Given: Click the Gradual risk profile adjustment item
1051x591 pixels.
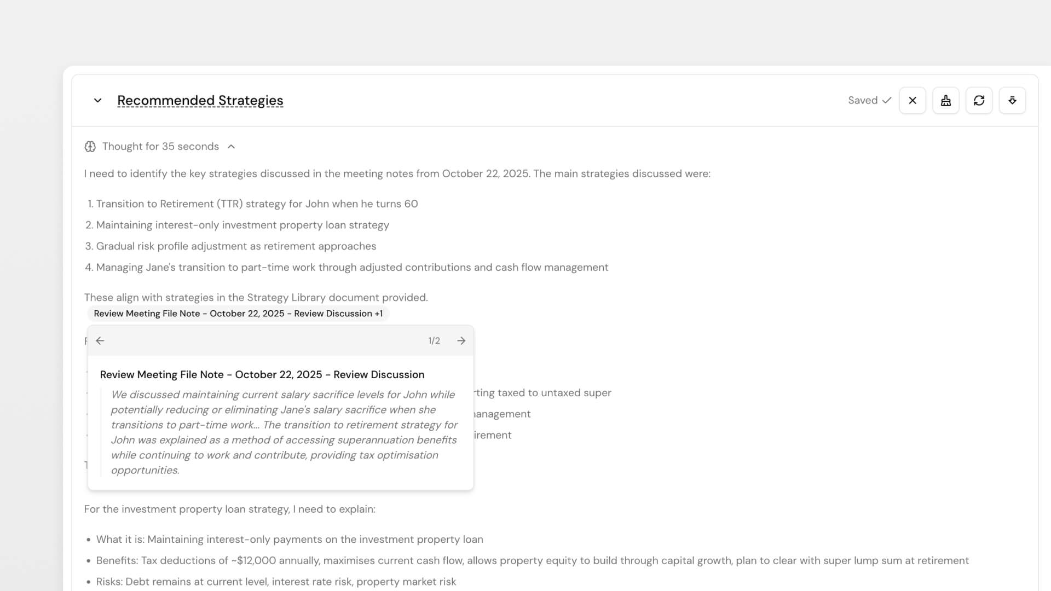Looking at the screenshot, I should pyautogui.click(x=236, y=246).
